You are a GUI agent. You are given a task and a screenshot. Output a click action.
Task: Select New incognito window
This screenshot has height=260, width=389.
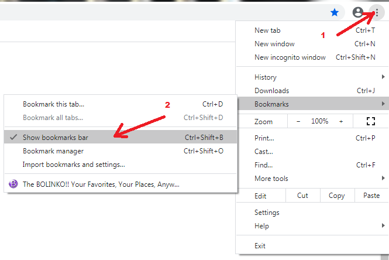290,57
